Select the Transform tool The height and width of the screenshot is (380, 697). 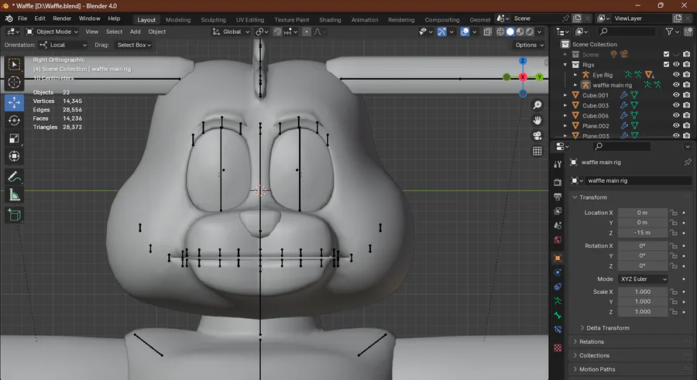[14, 156]
